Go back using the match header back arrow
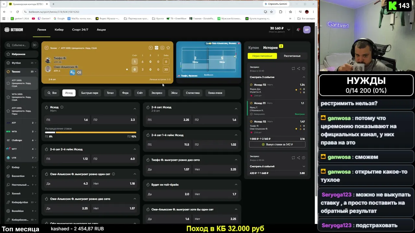This screenshot has height=233, width=415. click(46, 48)
